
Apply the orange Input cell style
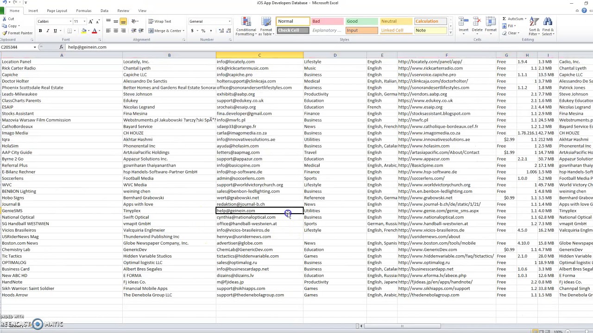point(362,31)
